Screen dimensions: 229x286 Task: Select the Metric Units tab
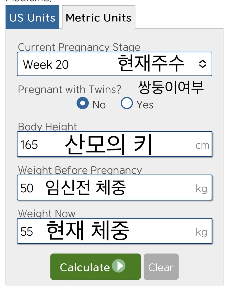[99, 17]
